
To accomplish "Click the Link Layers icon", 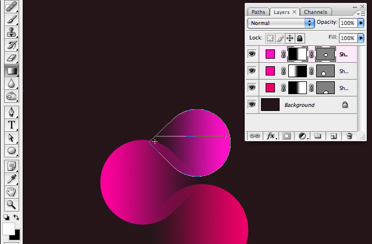I will click(x=255, y=136).
